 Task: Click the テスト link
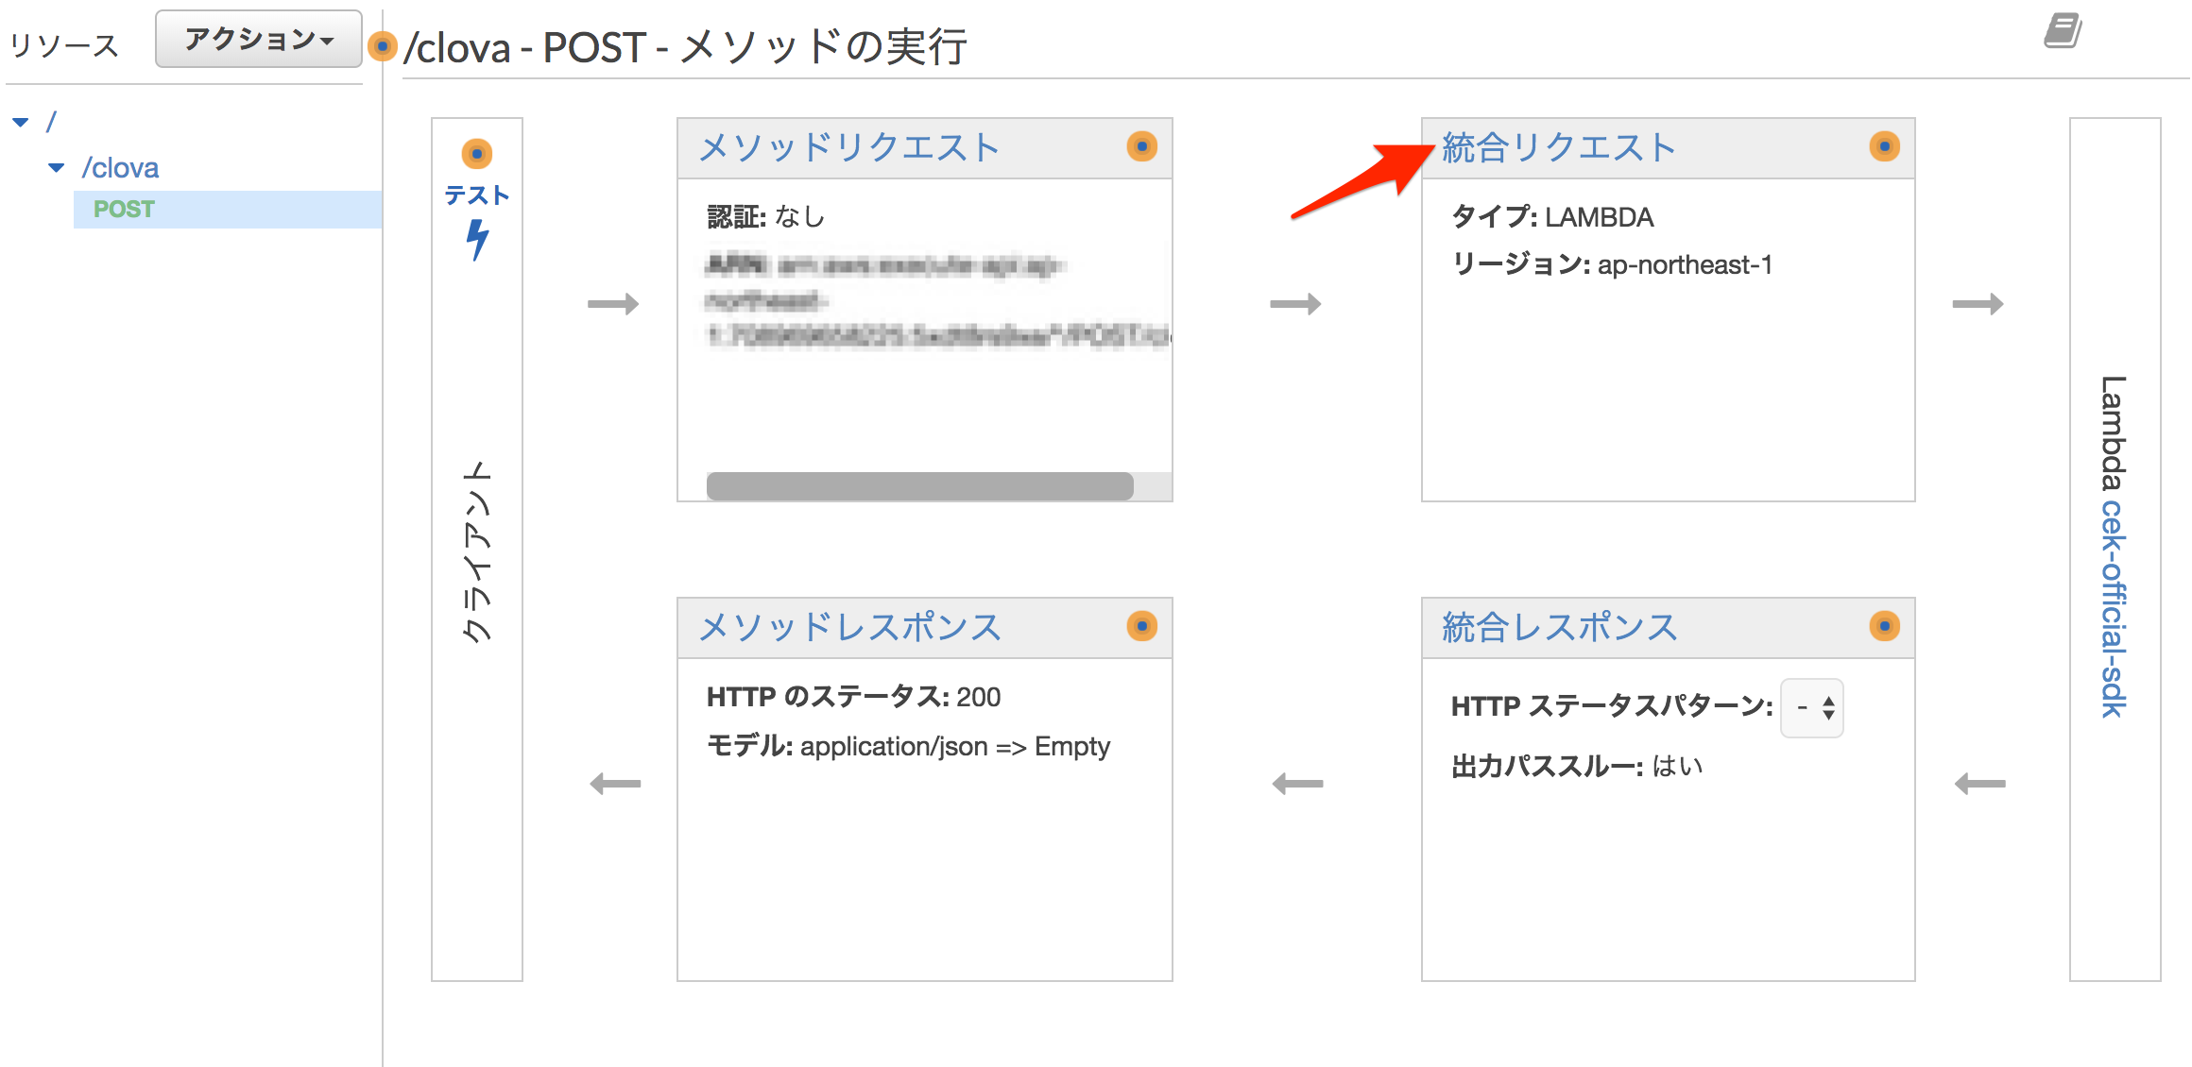477,195
